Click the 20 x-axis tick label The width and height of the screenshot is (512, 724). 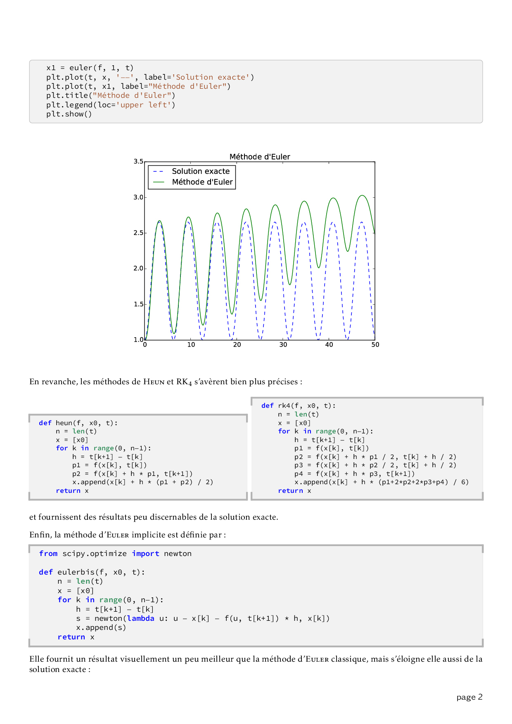tap(237, 345)
